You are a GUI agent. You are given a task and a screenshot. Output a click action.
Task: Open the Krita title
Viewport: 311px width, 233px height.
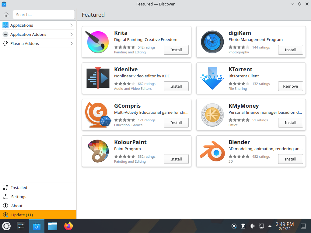coord(121,33)
